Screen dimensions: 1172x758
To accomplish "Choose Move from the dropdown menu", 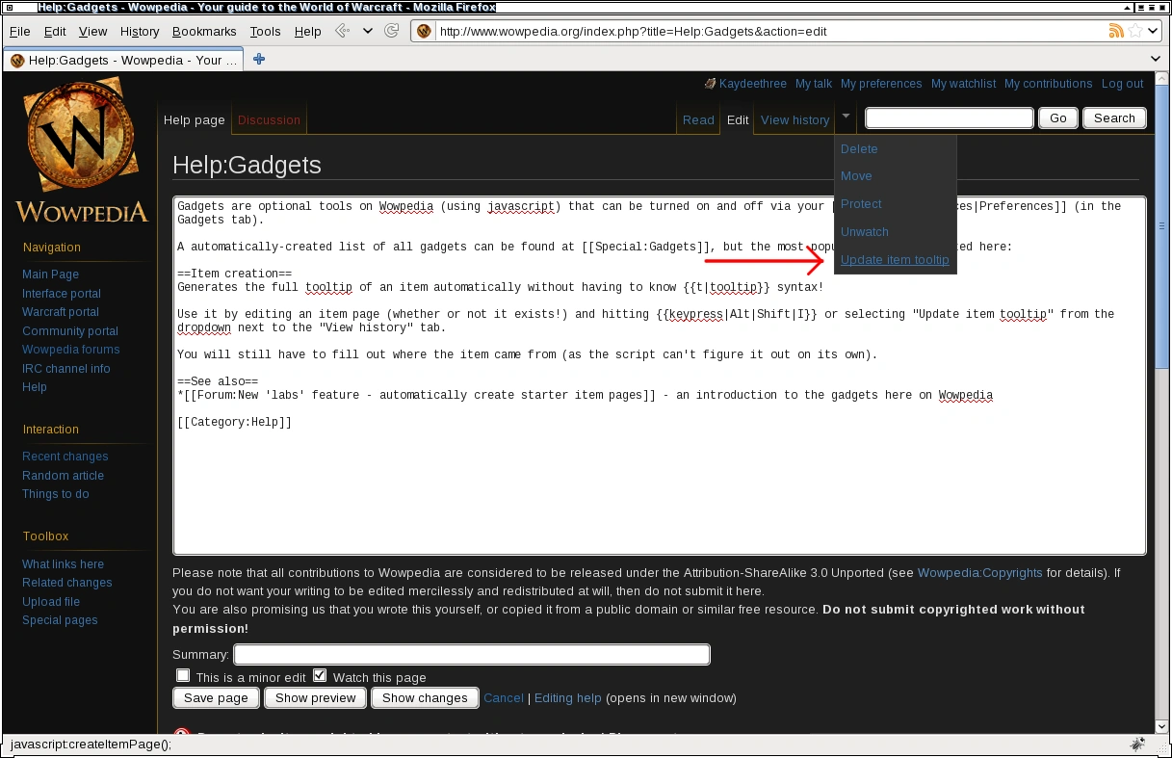I will pyautogui.click(x=856, y=175).
